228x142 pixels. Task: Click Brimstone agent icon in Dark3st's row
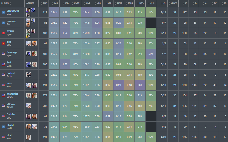[x=34, y=116]
